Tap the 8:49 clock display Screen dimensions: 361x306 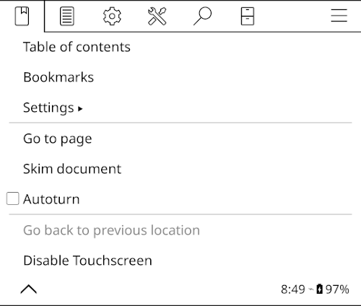tap(293, 289)
